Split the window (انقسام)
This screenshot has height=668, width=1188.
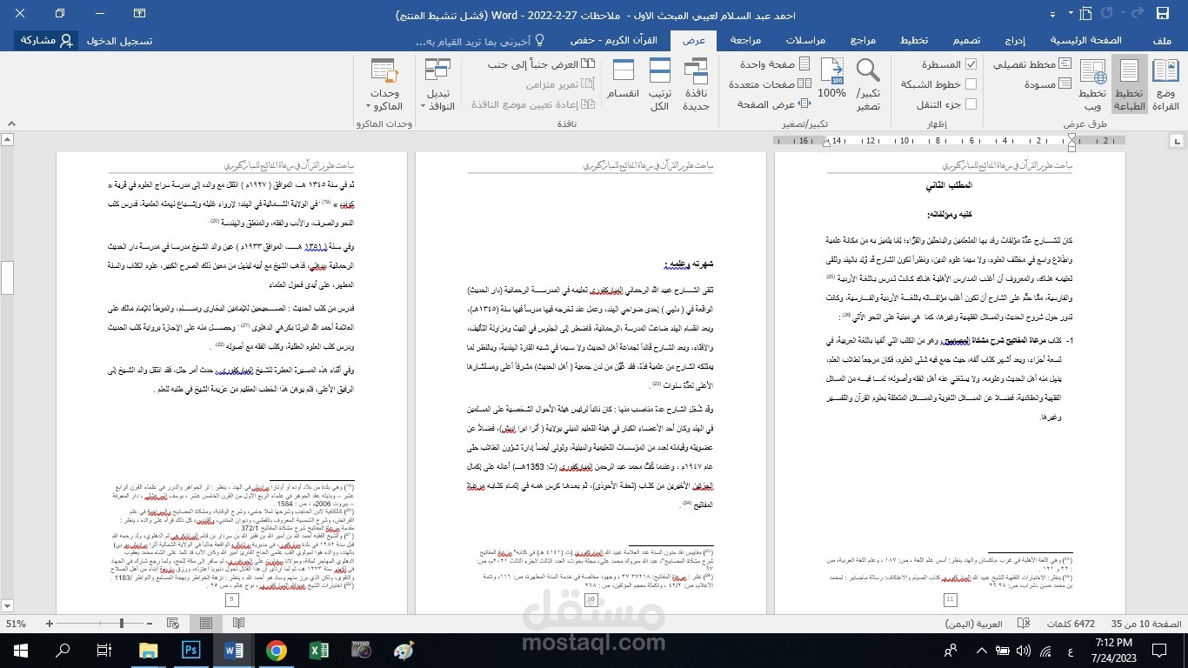point(623,80)
